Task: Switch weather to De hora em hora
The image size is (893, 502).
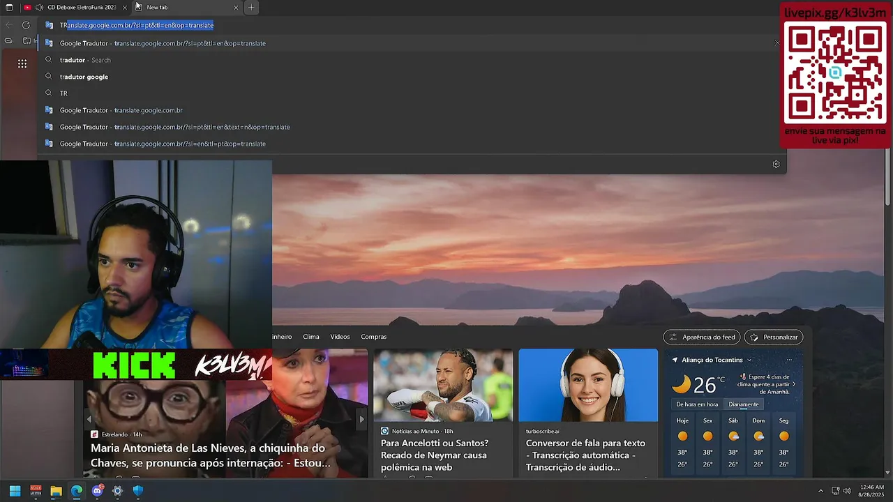Action: (x=697, y=404)
